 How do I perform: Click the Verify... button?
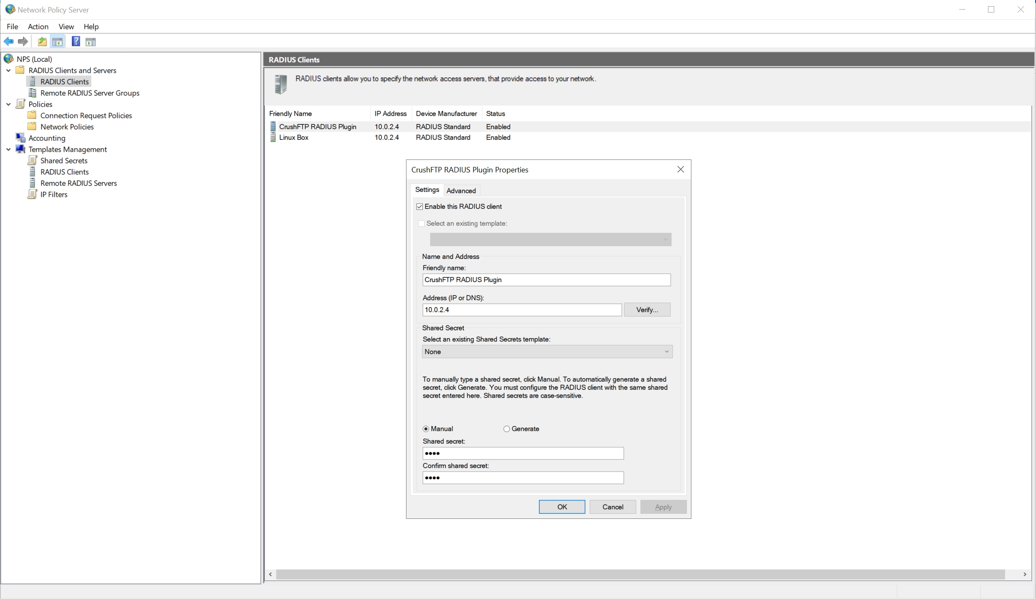[647, 310]
